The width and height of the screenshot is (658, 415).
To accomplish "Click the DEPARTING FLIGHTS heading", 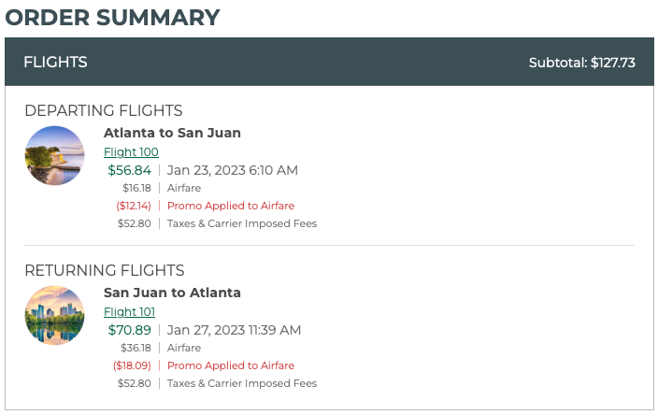I will (x=104, y=111).
